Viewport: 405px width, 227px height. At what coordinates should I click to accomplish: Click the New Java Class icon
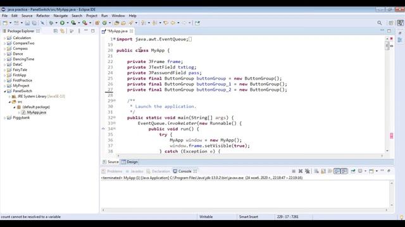click(104, 23)
